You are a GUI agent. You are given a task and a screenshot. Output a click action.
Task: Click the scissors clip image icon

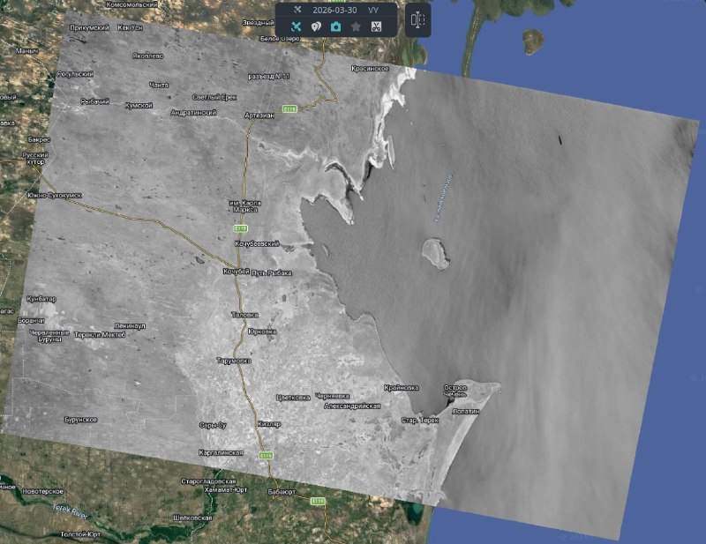(376, 26)
